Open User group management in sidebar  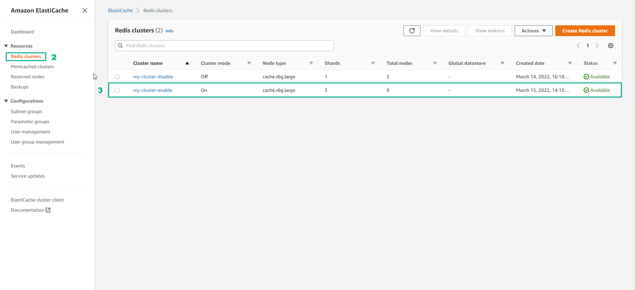click(38, 142)
